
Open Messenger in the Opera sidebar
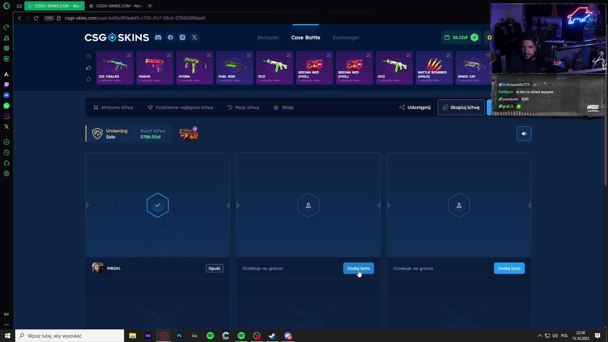coord(7,95)
